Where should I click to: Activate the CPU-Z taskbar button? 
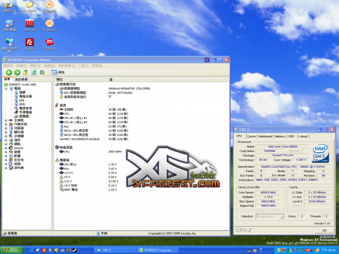point(115,250)
